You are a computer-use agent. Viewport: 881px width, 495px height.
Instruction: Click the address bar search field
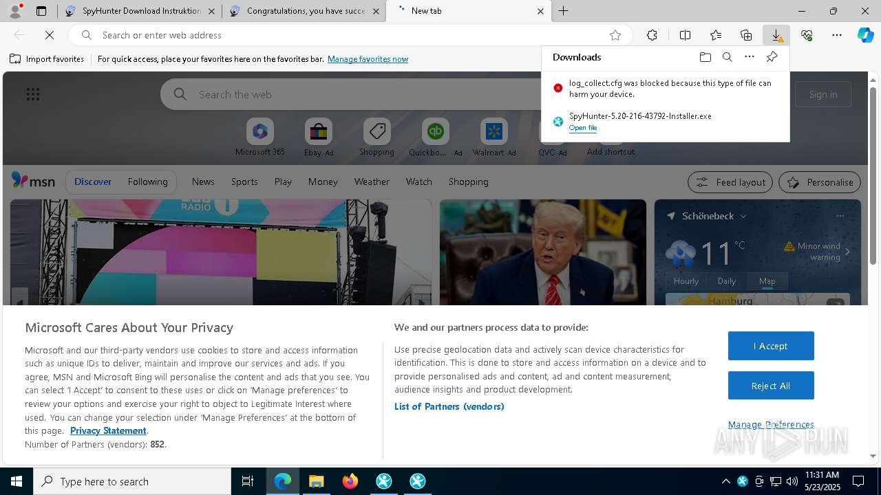(x=351, y=35)
